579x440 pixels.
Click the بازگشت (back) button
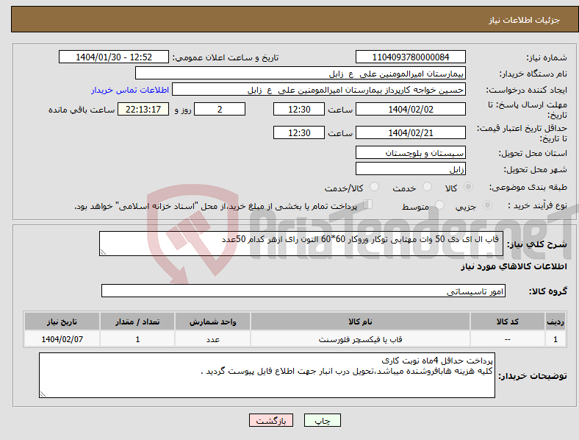pyautogui.click(x=271, y=420)
